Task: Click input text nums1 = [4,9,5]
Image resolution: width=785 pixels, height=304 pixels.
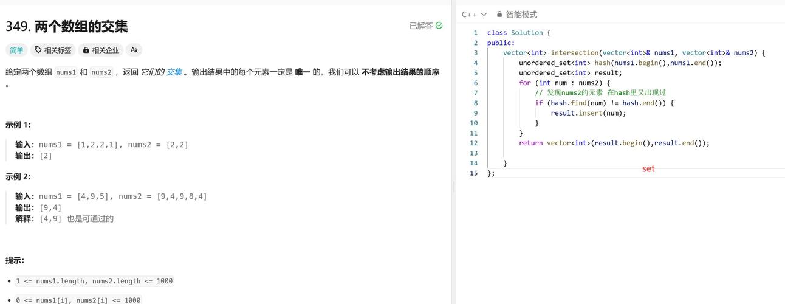Action: [74, 196]
